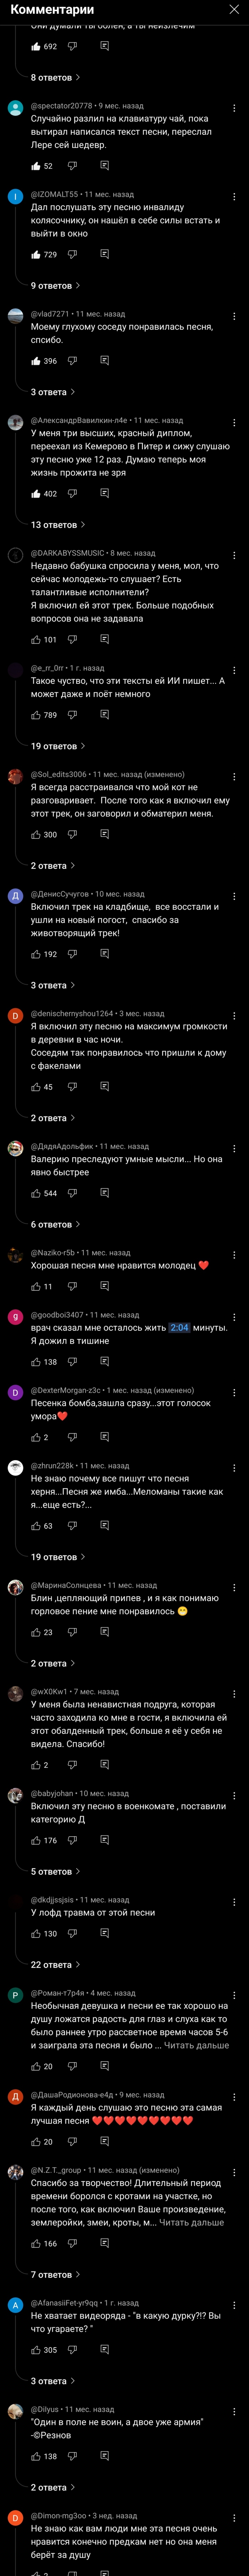Screen dimensions: 249x2576
Task: Show 22 ответа under @dkdjjssjsis comment
Action: click(55, 1965)
